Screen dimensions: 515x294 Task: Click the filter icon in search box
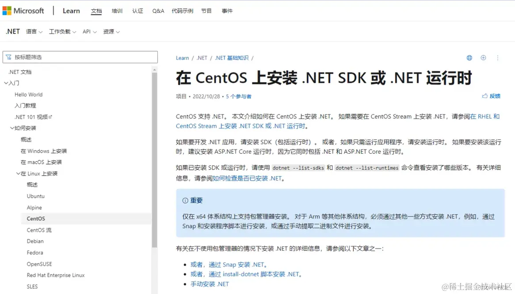8,57
